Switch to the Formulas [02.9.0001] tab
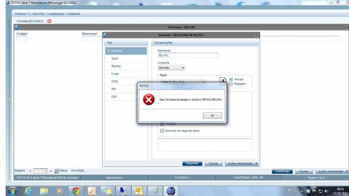The height and width of the screenshot is (196, 349). coord(30,21)
